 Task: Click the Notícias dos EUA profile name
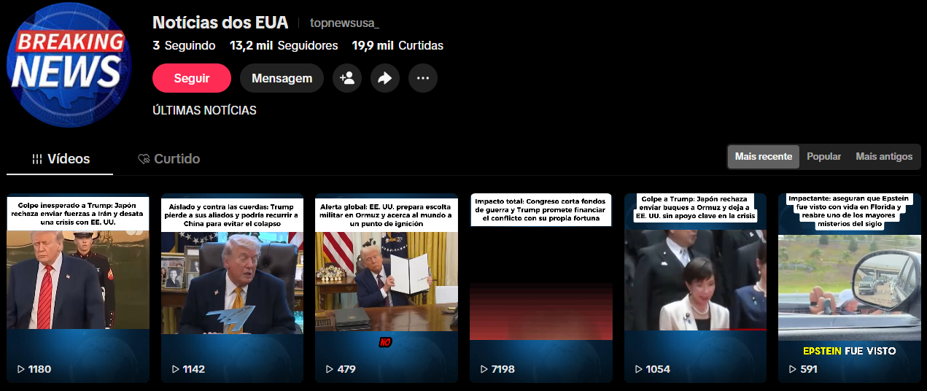click(220, 23)
